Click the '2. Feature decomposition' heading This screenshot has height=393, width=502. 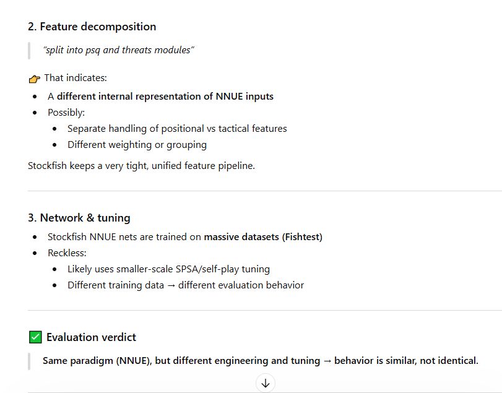92,27
